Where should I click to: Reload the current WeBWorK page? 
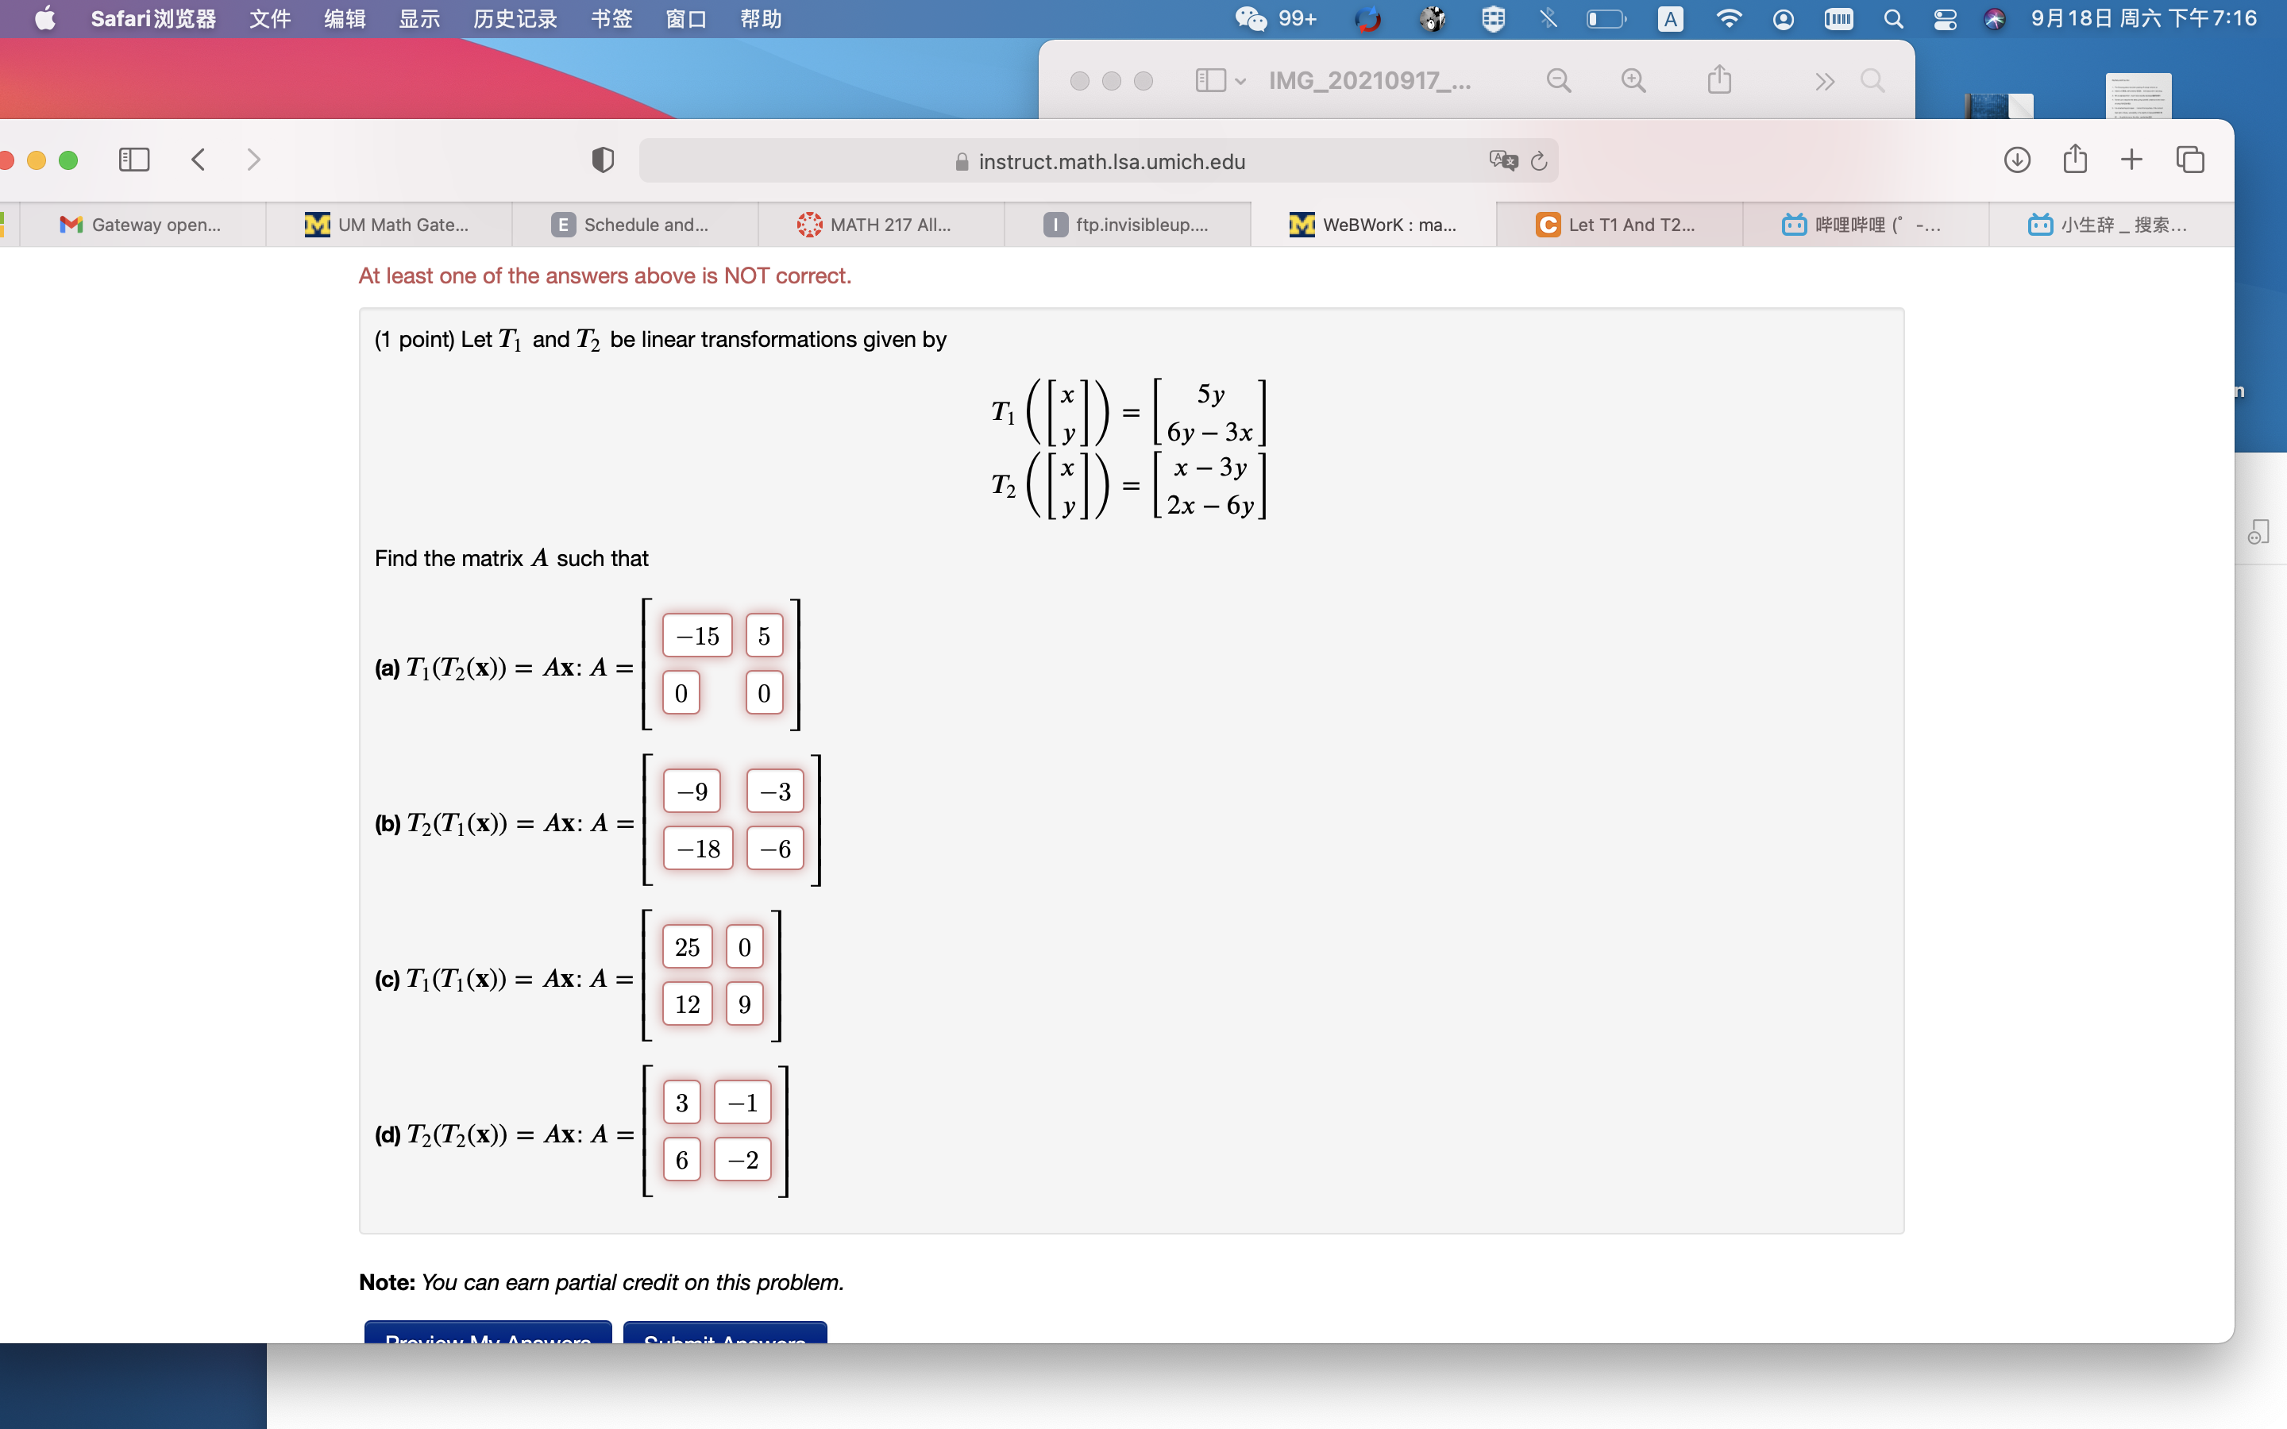[x=1538, y=162]
